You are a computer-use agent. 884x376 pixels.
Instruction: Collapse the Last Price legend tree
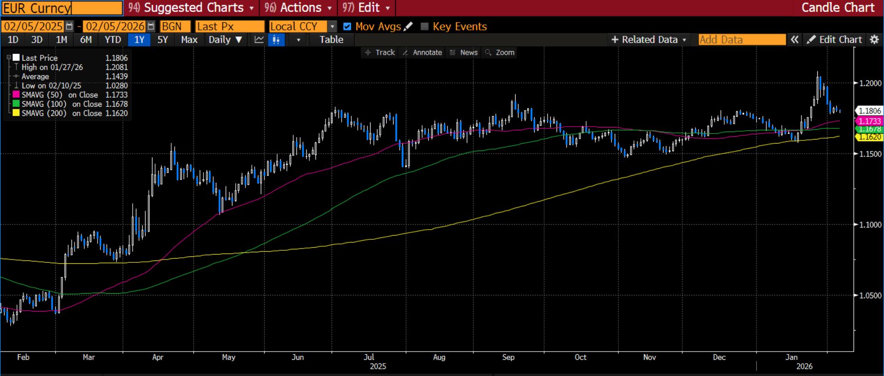tap(9, 58)
